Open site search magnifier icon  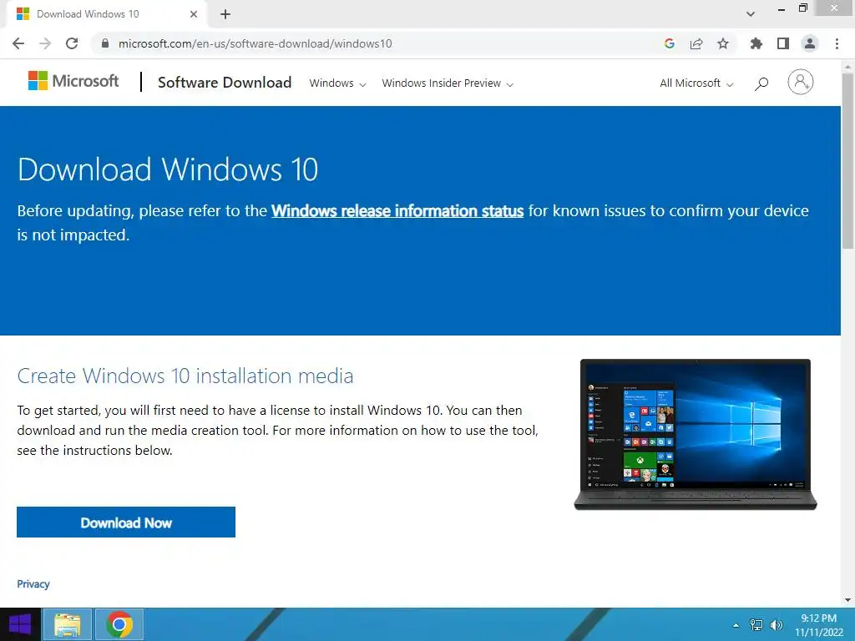(761, 83)
